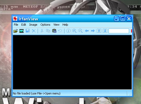Click the toolbar page number field
Image resolution: width=141 pixels, height=104 pixels.
[119, 31]
